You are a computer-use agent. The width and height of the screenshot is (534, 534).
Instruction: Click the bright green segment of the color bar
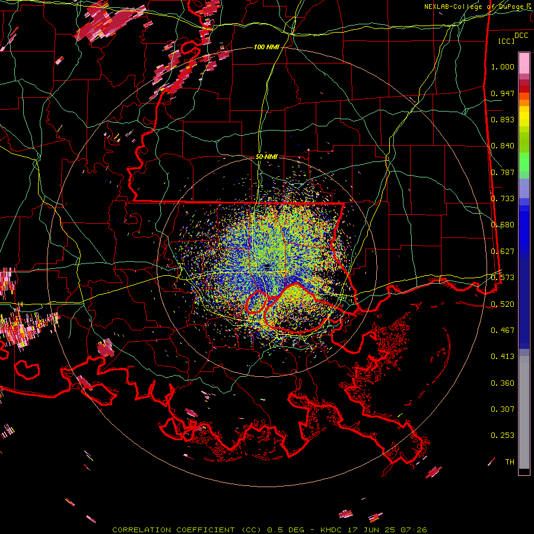pyautogui.click(x=524, y=162)
